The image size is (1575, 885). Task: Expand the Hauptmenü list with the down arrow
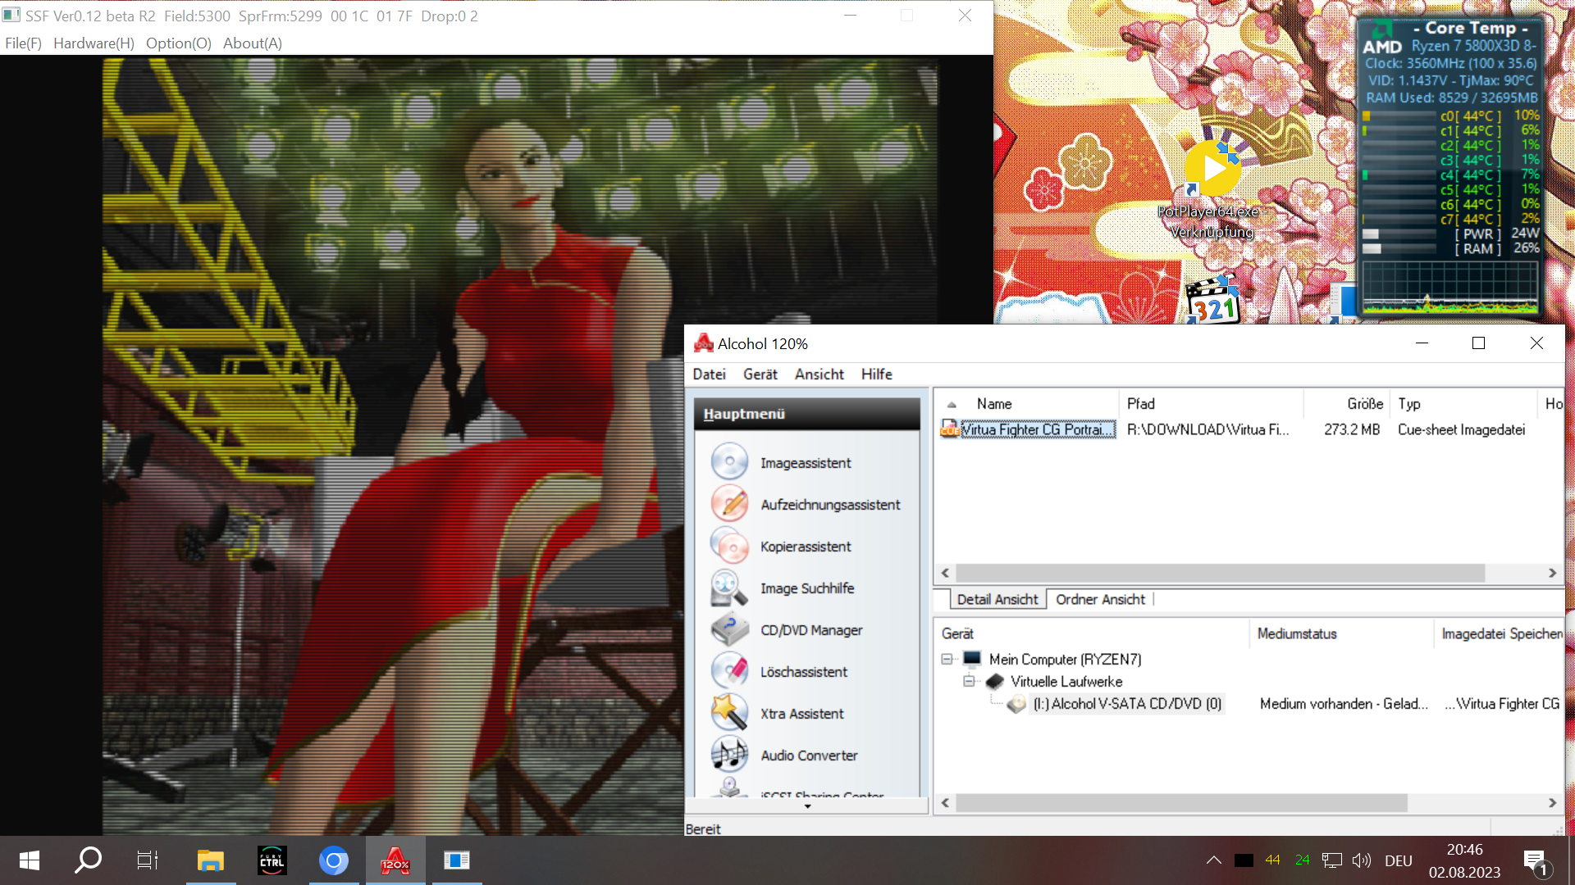click(x=808, y=806)
